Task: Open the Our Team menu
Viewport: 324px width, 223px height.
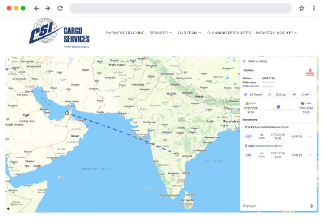Action: click(x=187, y=33)
